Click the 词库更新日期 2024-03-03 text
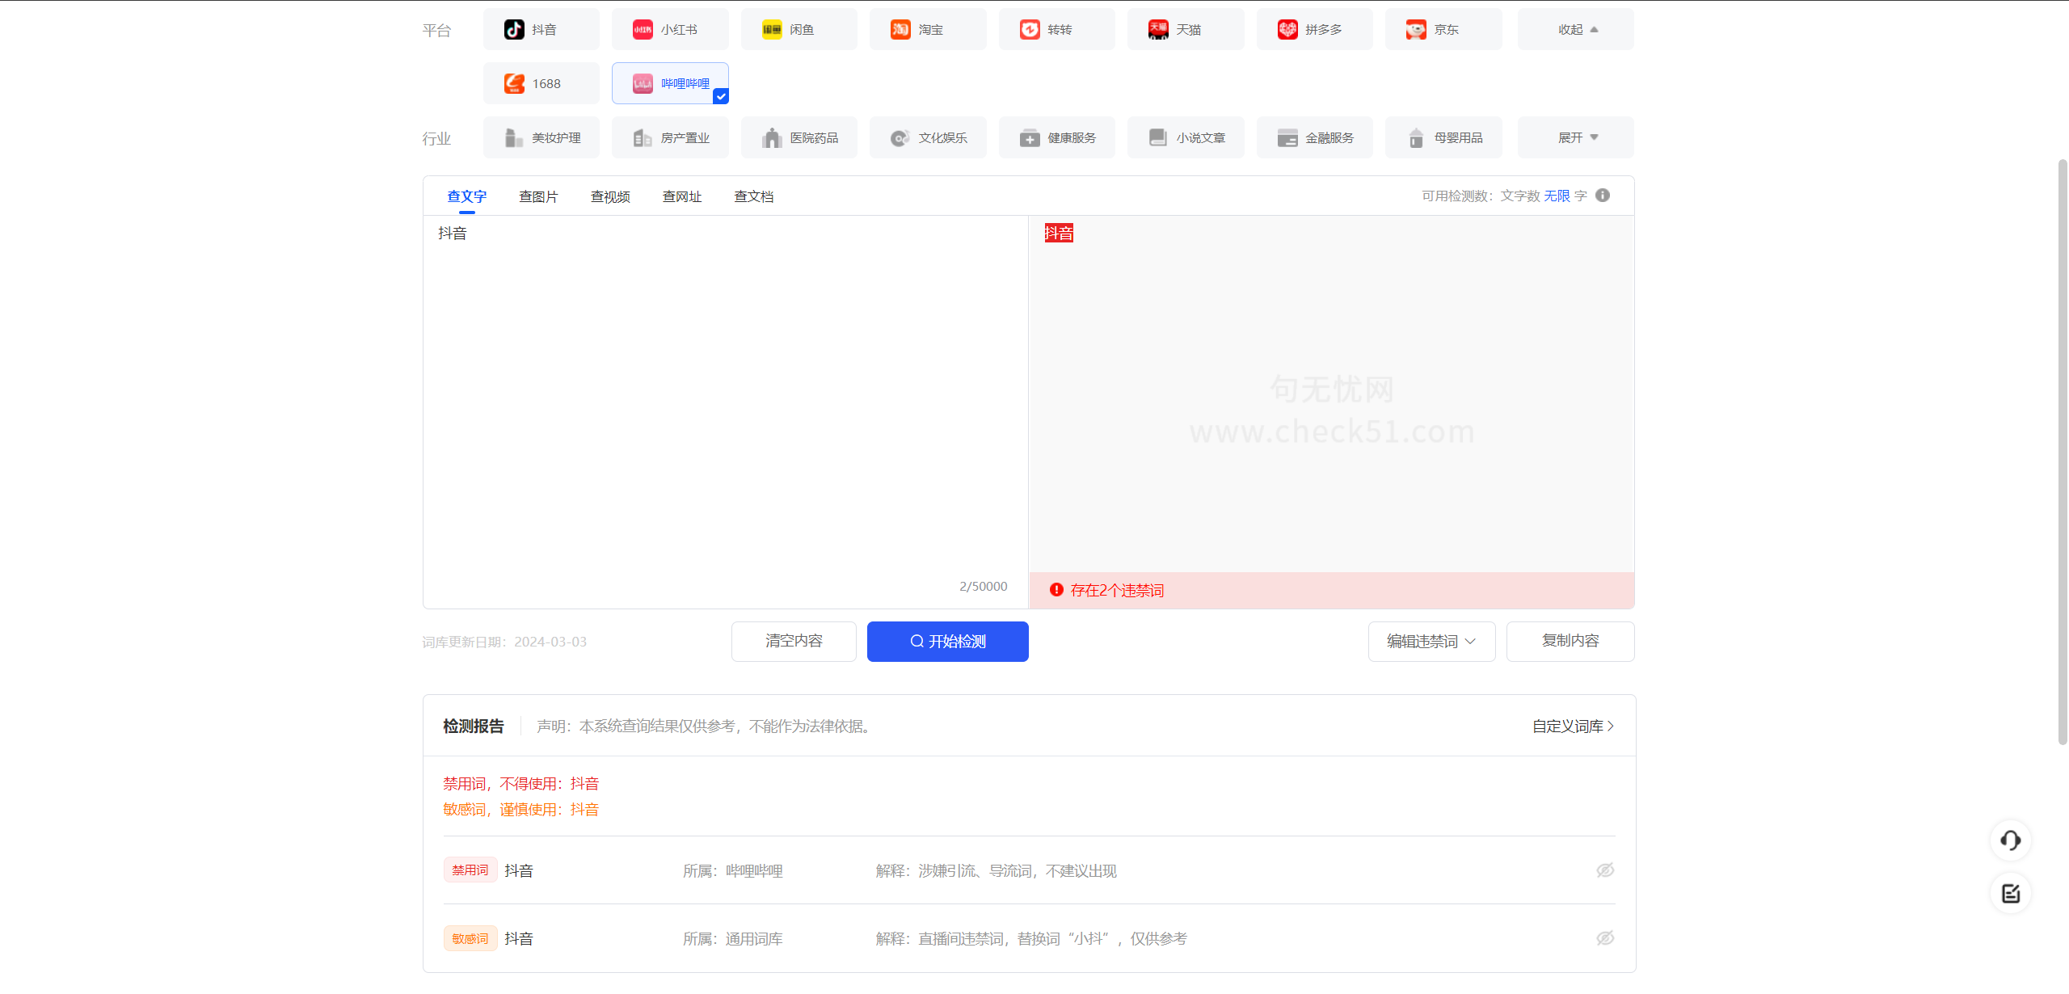The image size is (2069, 994). coord(504,642)
